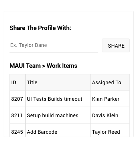This screenshot has width=139, height=159.
Task: Click 'MAUI Team' in the breadcrumb
Action: 25,66
